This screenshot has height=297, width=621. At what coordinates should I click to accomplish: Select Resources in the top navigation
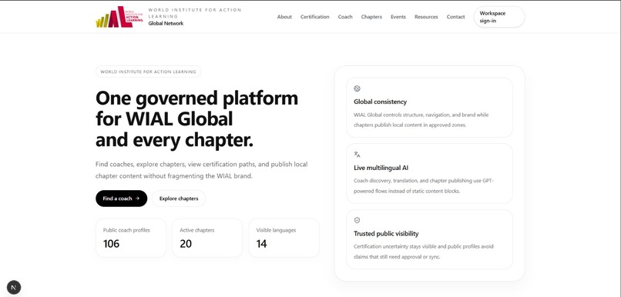click(426, 17)
